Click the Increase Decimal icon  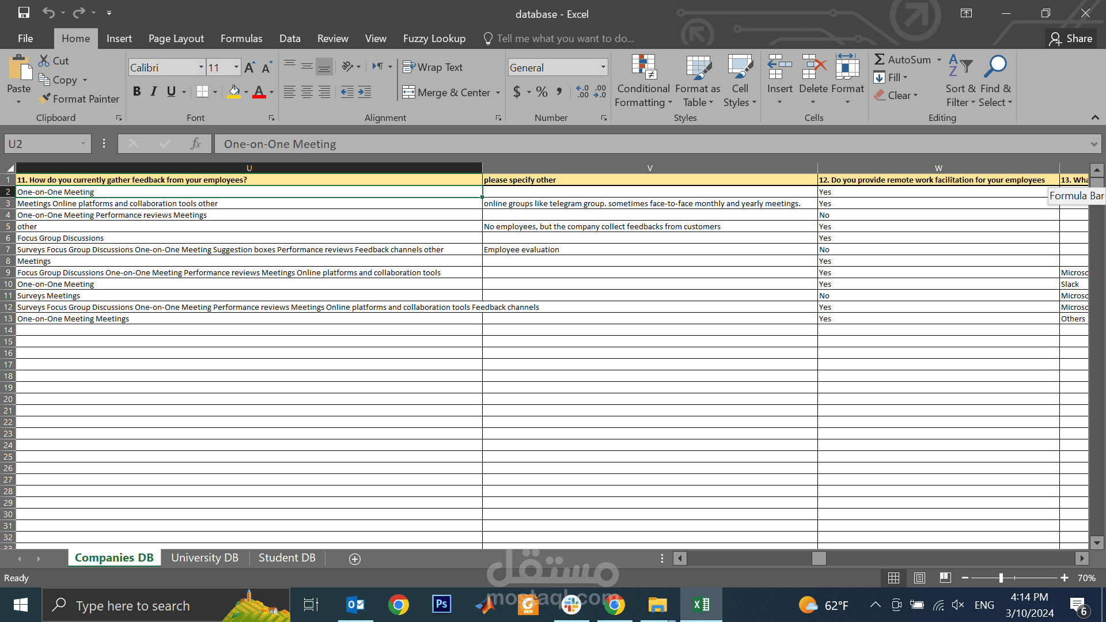click(x=582, y=91)
